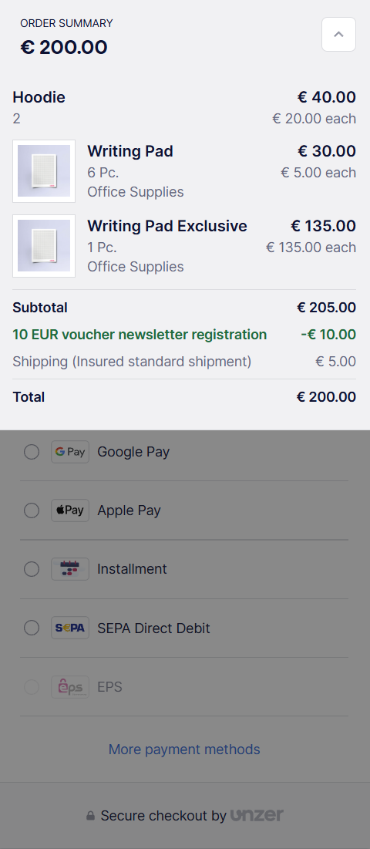Click the 10 EUR voucher newsletter line

click(x=140, y=335)
